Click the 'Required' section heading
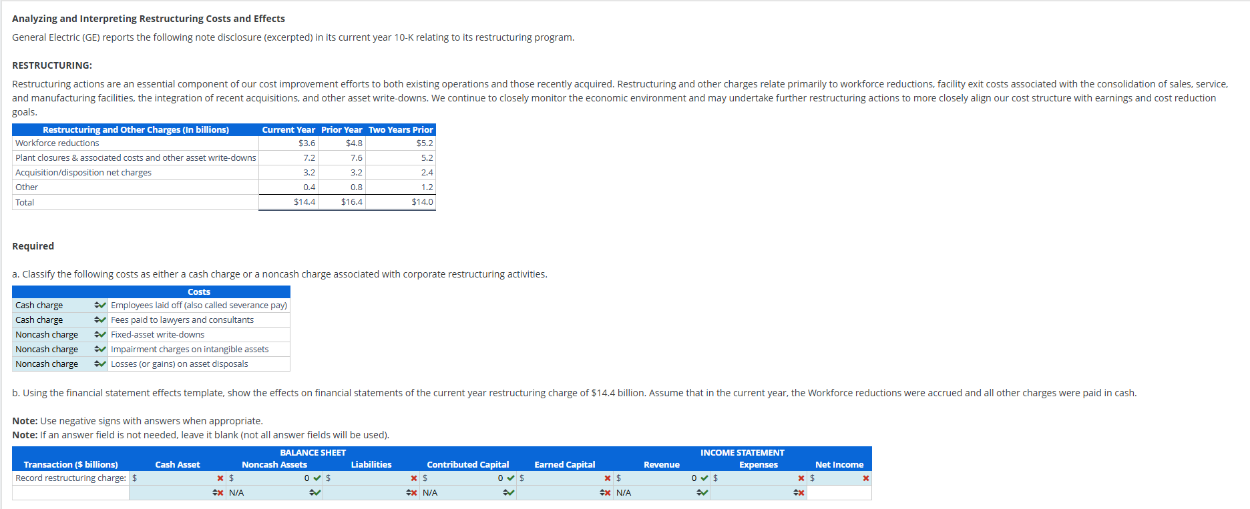The height and width of the screenshot is (509, 1250). pos(33,246)
